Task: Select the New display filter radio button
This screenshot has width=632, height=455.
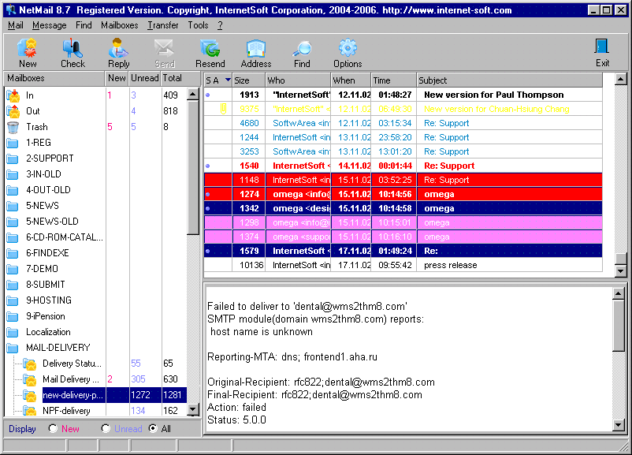Action: [x=51, y=429]
